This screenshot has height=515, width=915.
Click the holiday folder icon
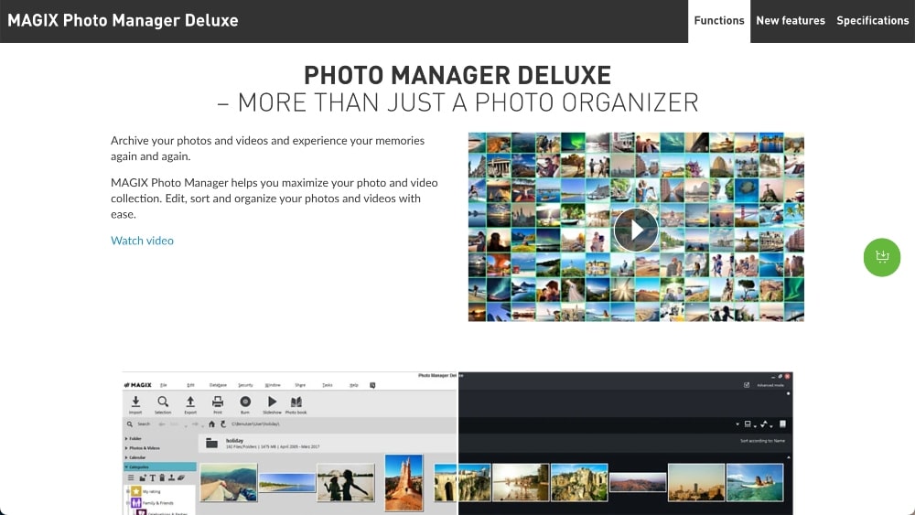pyautogui.click(x=212, y=444)
